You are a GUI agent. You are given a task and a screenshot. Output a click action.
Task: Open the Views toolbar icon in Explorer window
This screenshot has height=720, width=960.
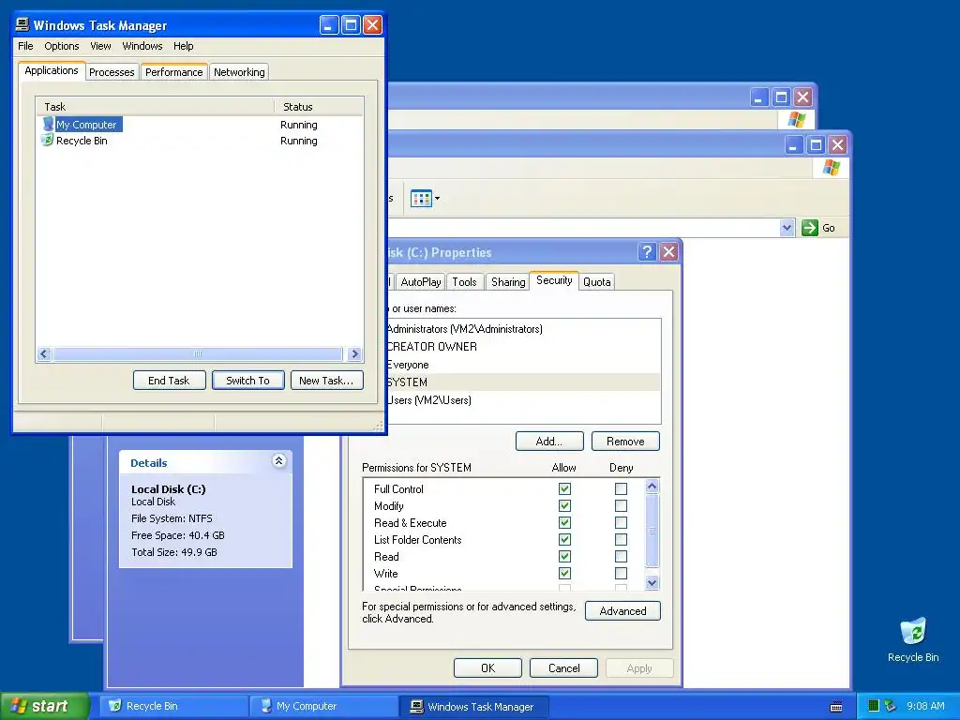coord(421,199)
